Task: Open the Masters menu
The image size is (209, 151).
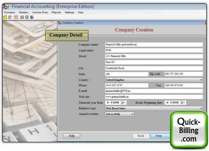Action: click(x=23, y=13)
